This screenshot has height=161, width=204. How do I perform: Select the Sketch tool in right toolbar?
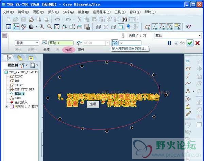pyautogui.click(x=188, y=61)
